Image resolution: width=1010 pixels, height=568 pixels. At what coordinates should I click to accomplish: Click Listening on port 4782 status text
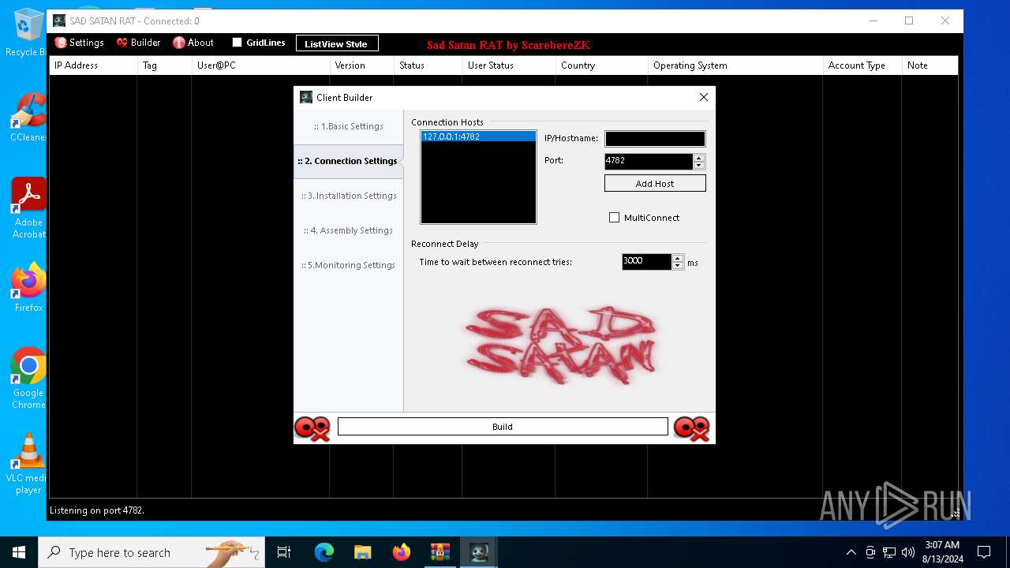tap(97, 510)
